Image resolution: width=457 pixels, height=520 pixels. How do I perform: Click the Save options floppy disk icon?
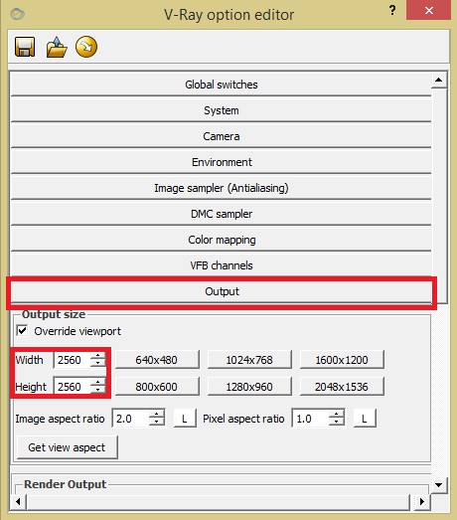coord(25,47)
